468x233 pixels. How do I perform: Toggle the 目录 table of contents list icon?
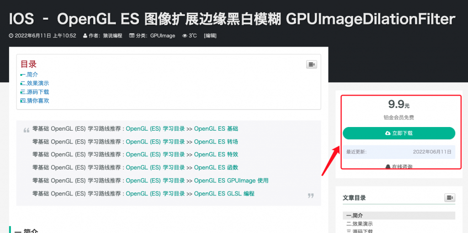click(x=311, y=64)
